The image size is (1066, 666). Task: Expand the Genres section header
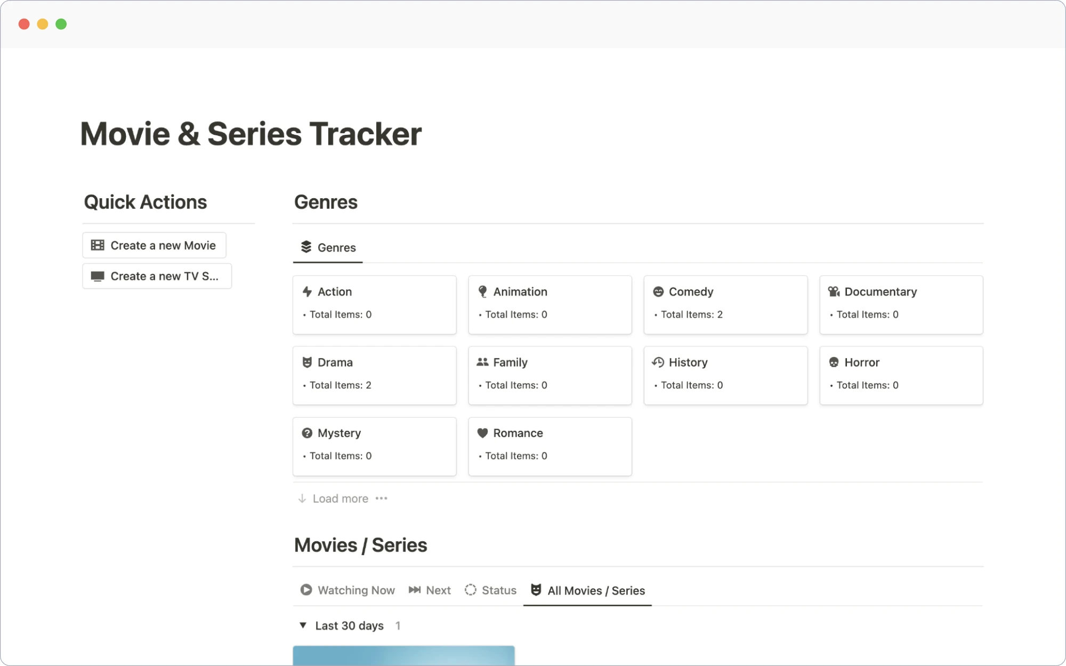[x=326, y=202]
